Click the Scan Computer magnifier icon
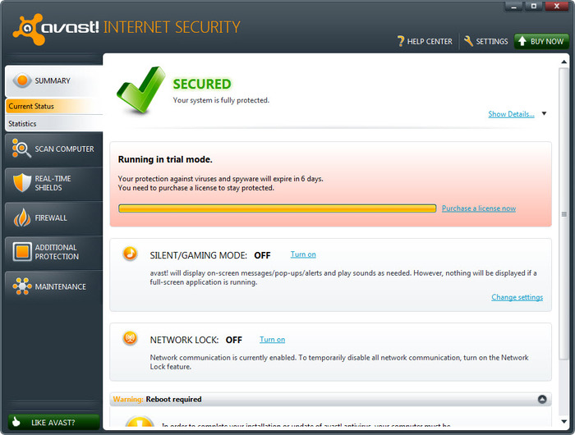Viewport: 575px width, 435px height. coord(21,149)
